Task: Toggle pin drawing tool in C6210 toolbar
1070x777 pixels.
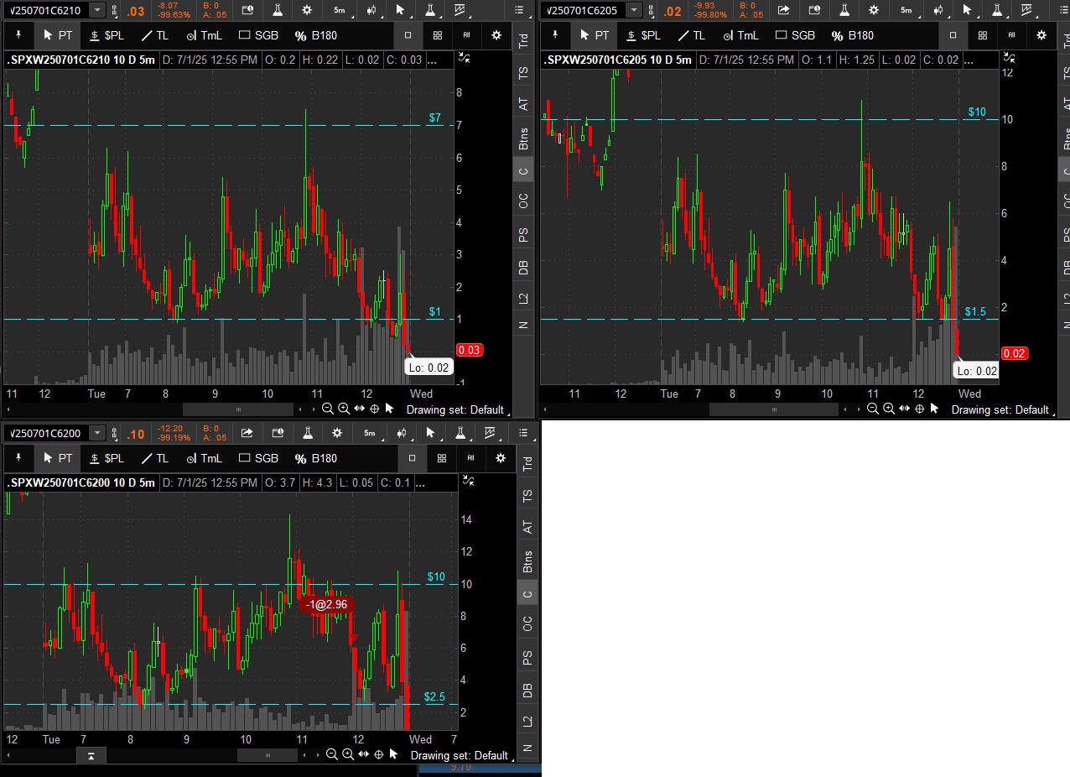Action: (x=18, y=35)
